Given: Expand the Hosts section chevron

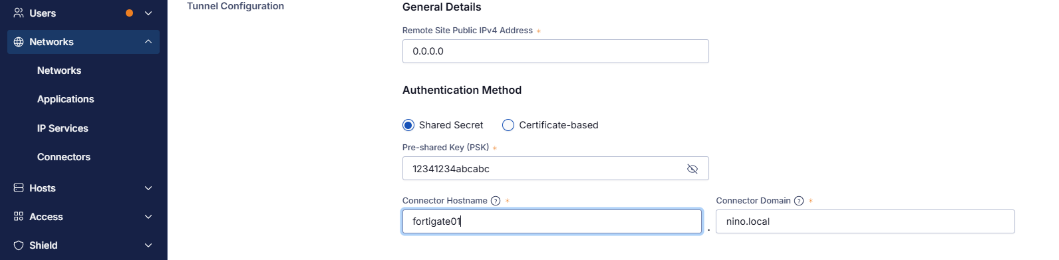Looking at the screenshot, I should (x=148, y=188).
